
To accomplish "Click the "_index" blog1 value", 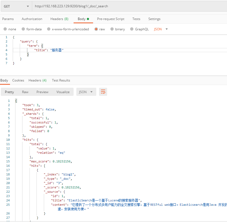I will tap(68, 174).
